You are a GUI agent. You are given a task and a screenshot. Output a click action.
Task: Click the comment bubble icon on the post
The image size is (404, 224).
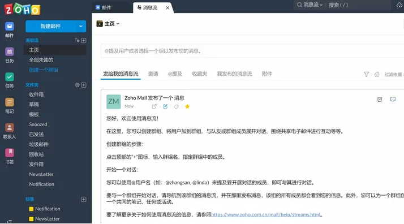393,100
